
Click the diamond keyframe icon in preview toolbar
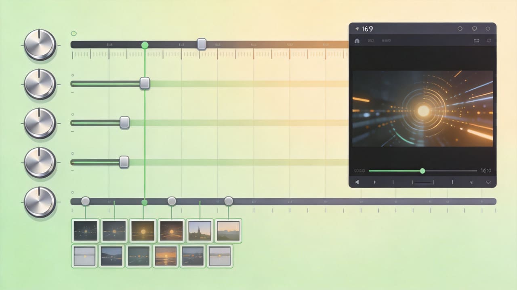488,41
